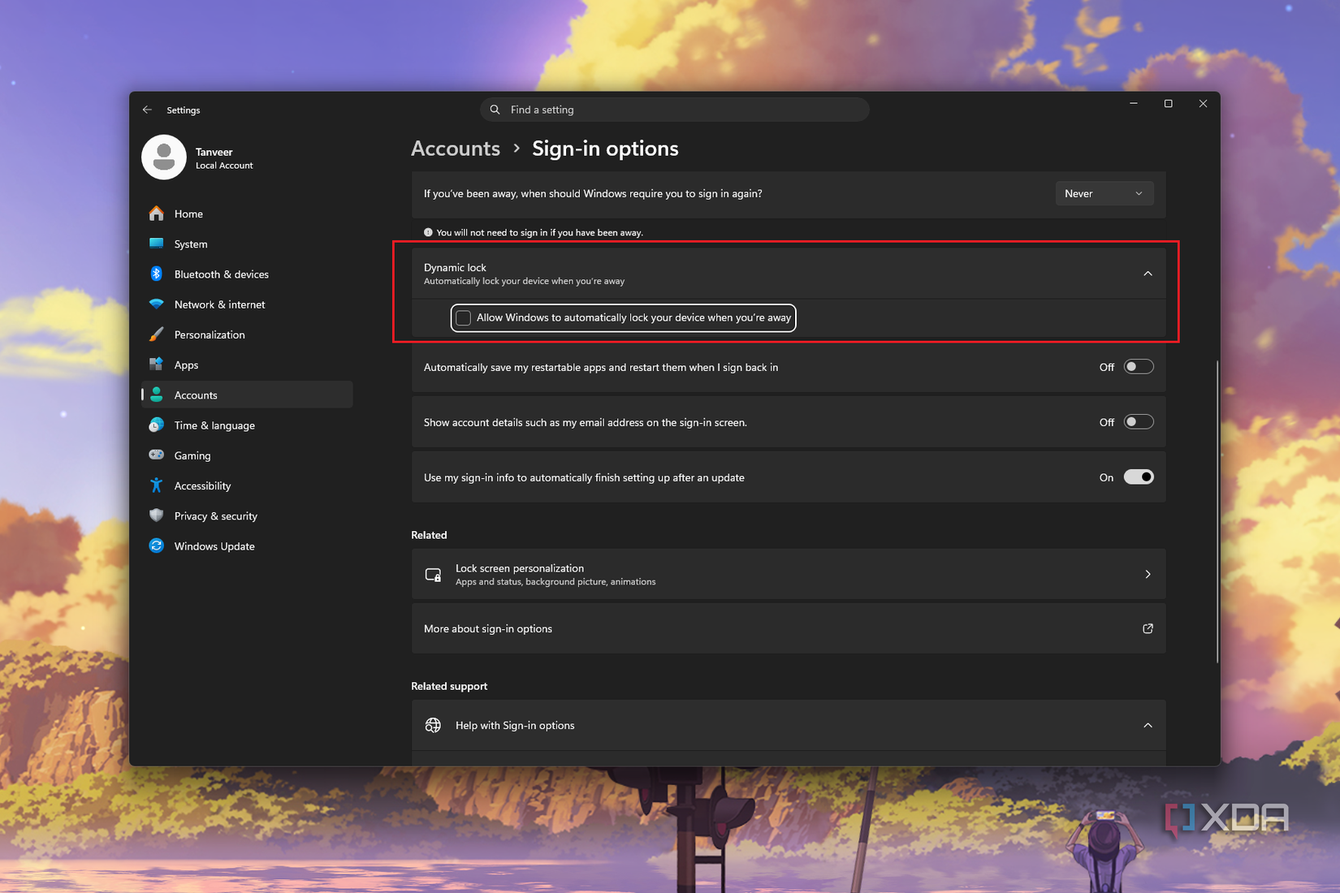Click the Time & language clock icon

pos(157,425)
